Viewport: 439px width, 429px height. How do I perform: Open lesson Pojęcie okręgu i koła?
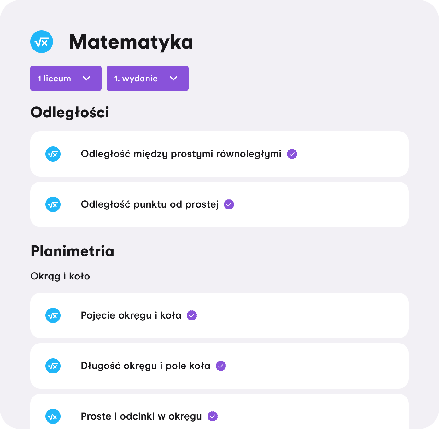[x=131, y=315]
